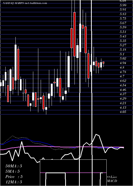Click the 4.7 price axis label

click(122, 77)
